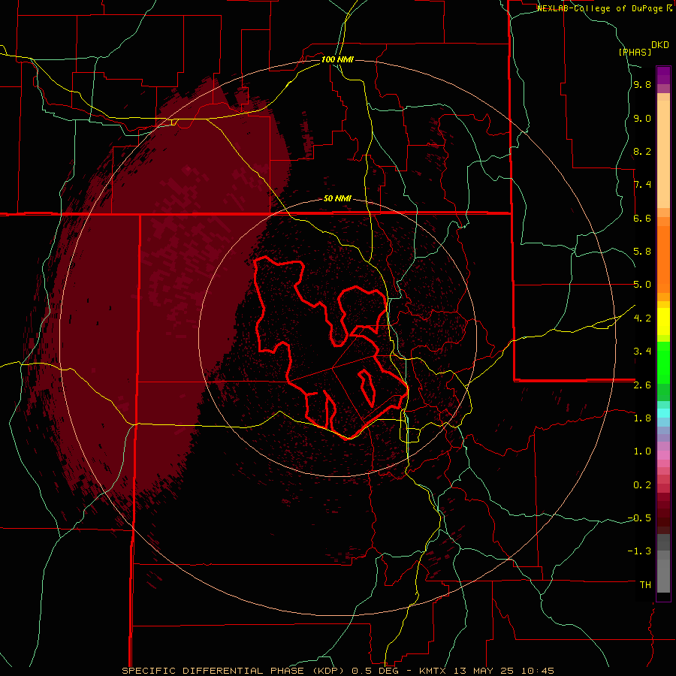Screen dimensions: 676x676
Task: Pick the peach color bar segment
Action: tap(663, 154)
